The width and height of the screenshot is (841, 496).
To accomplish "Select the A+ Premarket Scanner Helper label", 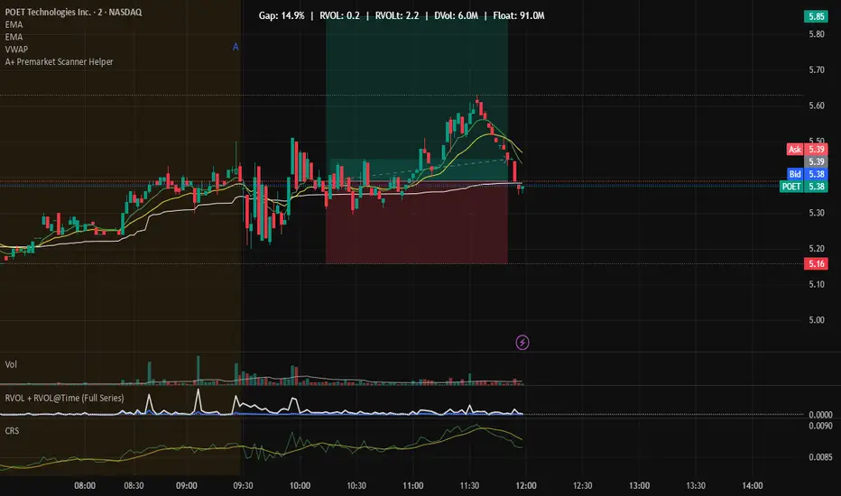I will pyautogui.click(x=59, y=61).
